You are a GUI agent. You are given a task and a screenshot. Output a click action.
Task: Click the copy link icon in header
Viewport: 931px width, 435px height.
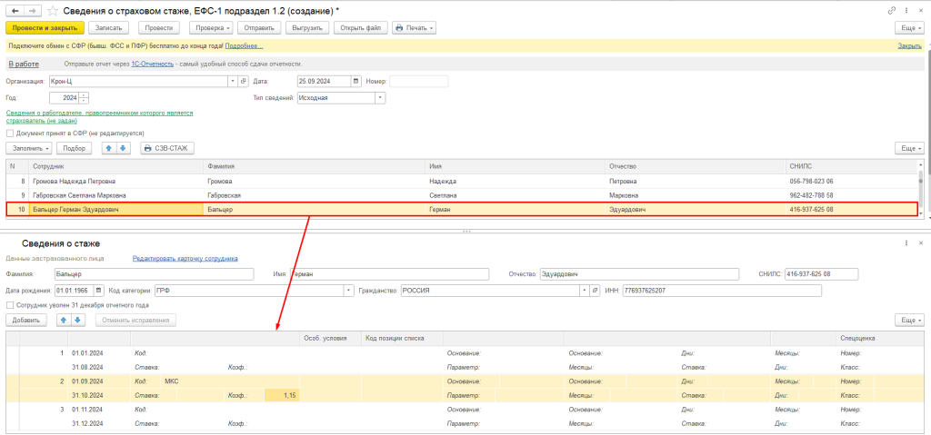(891, 10)
